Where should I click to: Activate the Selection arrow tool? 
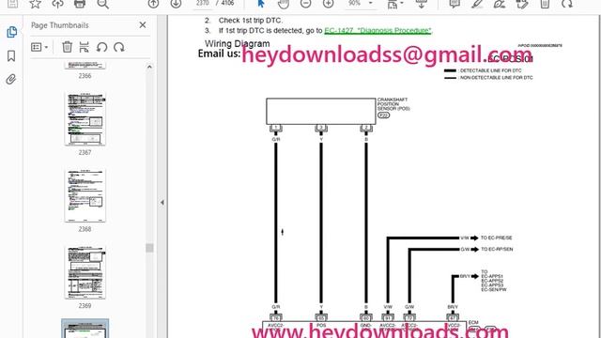click(x=261, y=4)
